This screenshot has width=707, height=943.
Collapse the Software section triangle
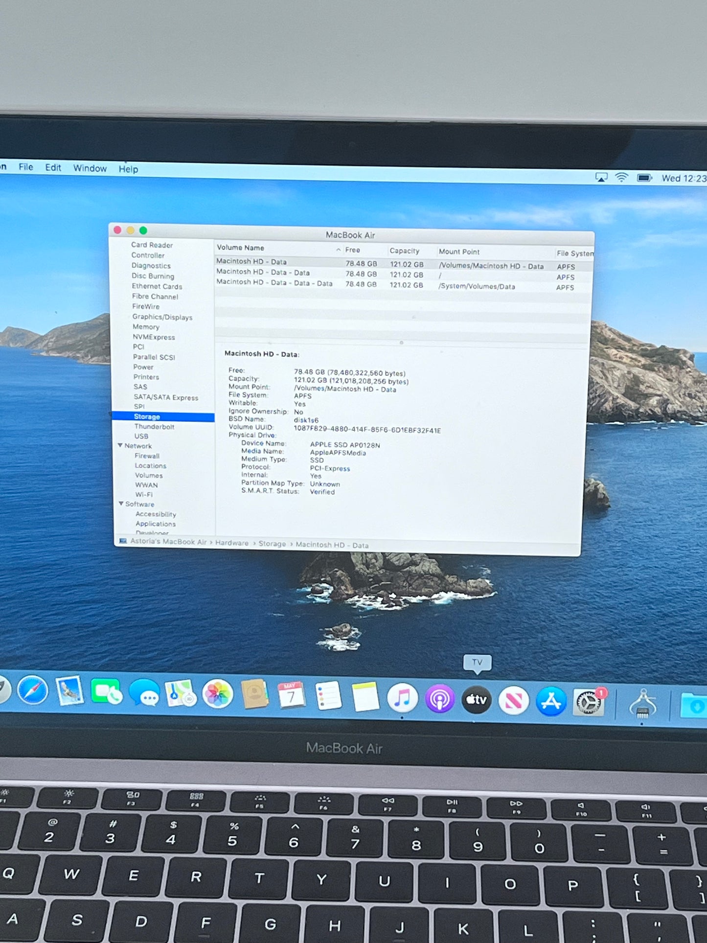tap(121, 504)
